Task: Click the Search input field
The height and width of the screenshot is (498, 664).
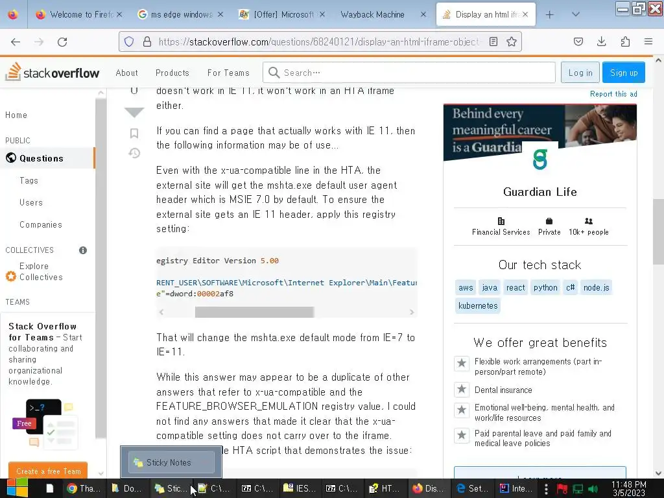Action: [x=409, y=73]
